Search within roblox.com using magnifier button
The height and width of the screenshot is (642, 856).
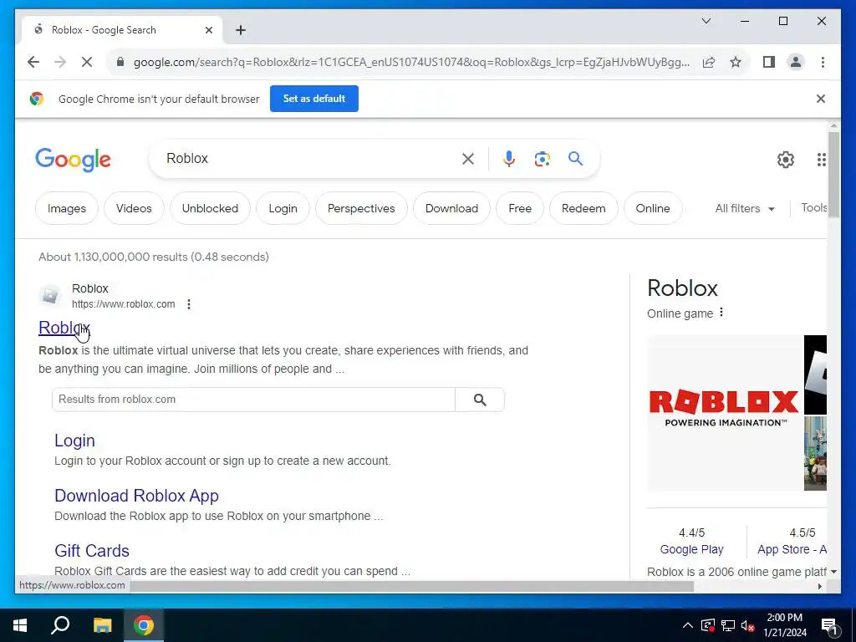480,400
